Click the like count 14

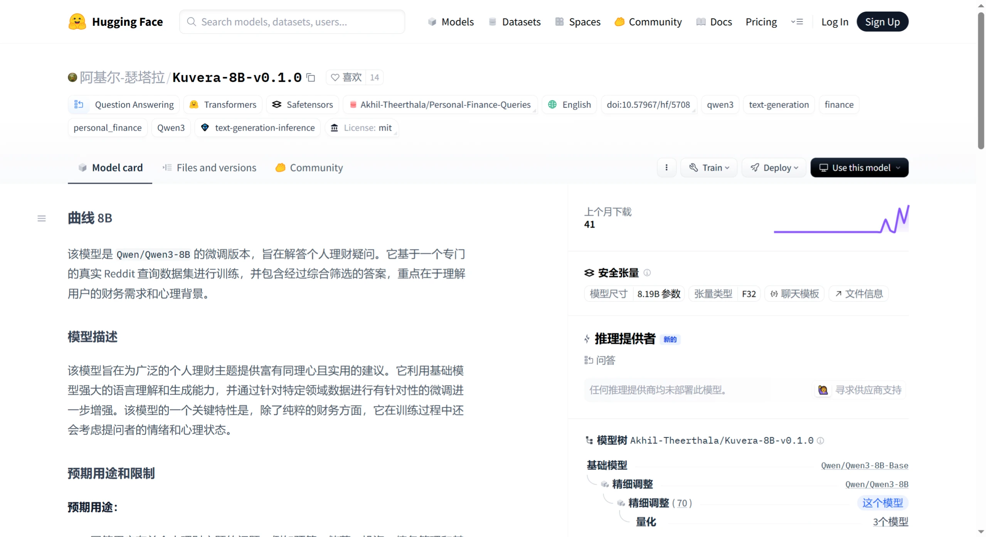coord(374,77)
